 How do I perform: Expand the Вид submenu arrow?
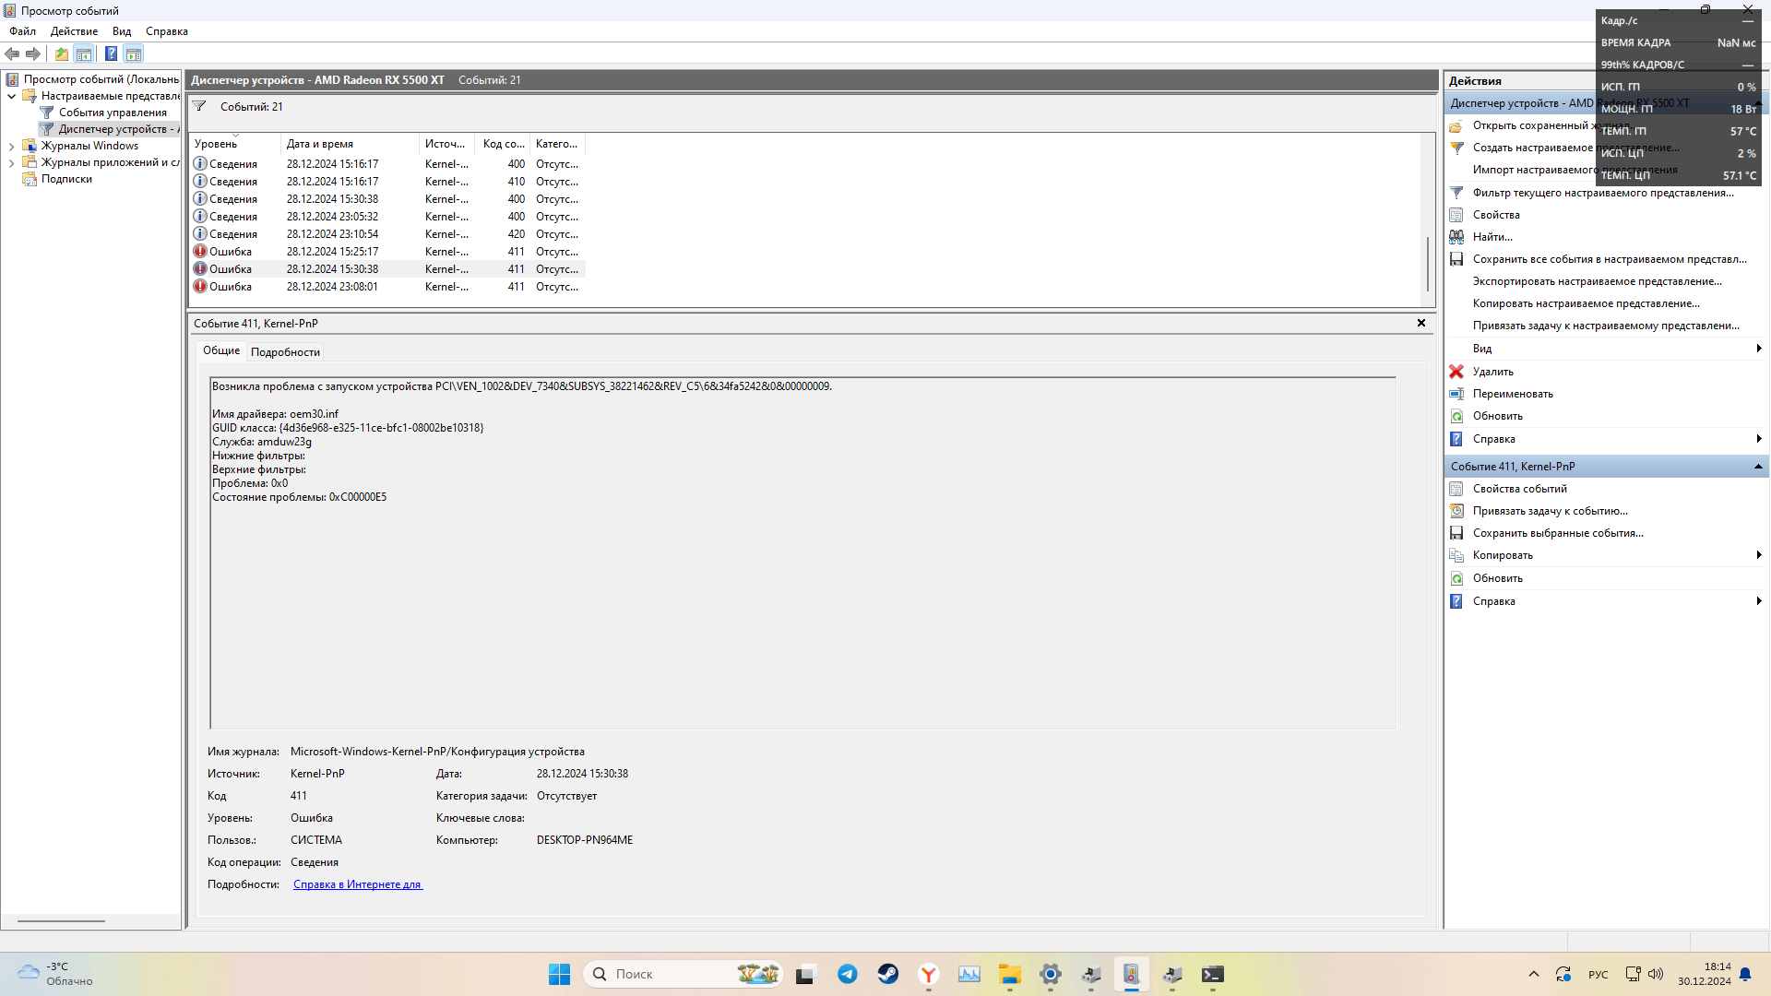(x=1759, y=349)
